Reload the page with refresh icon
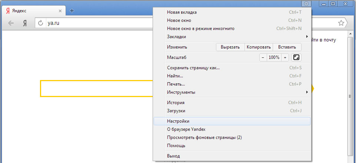This screenshot has width=356, height=163. coord(41,23)
